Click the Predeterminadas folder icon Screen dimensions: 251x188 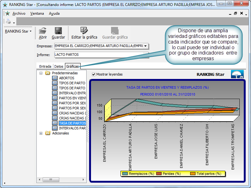tap(48, 73)
